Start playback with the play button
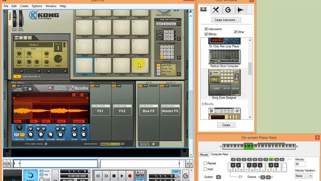 [122, 176]
